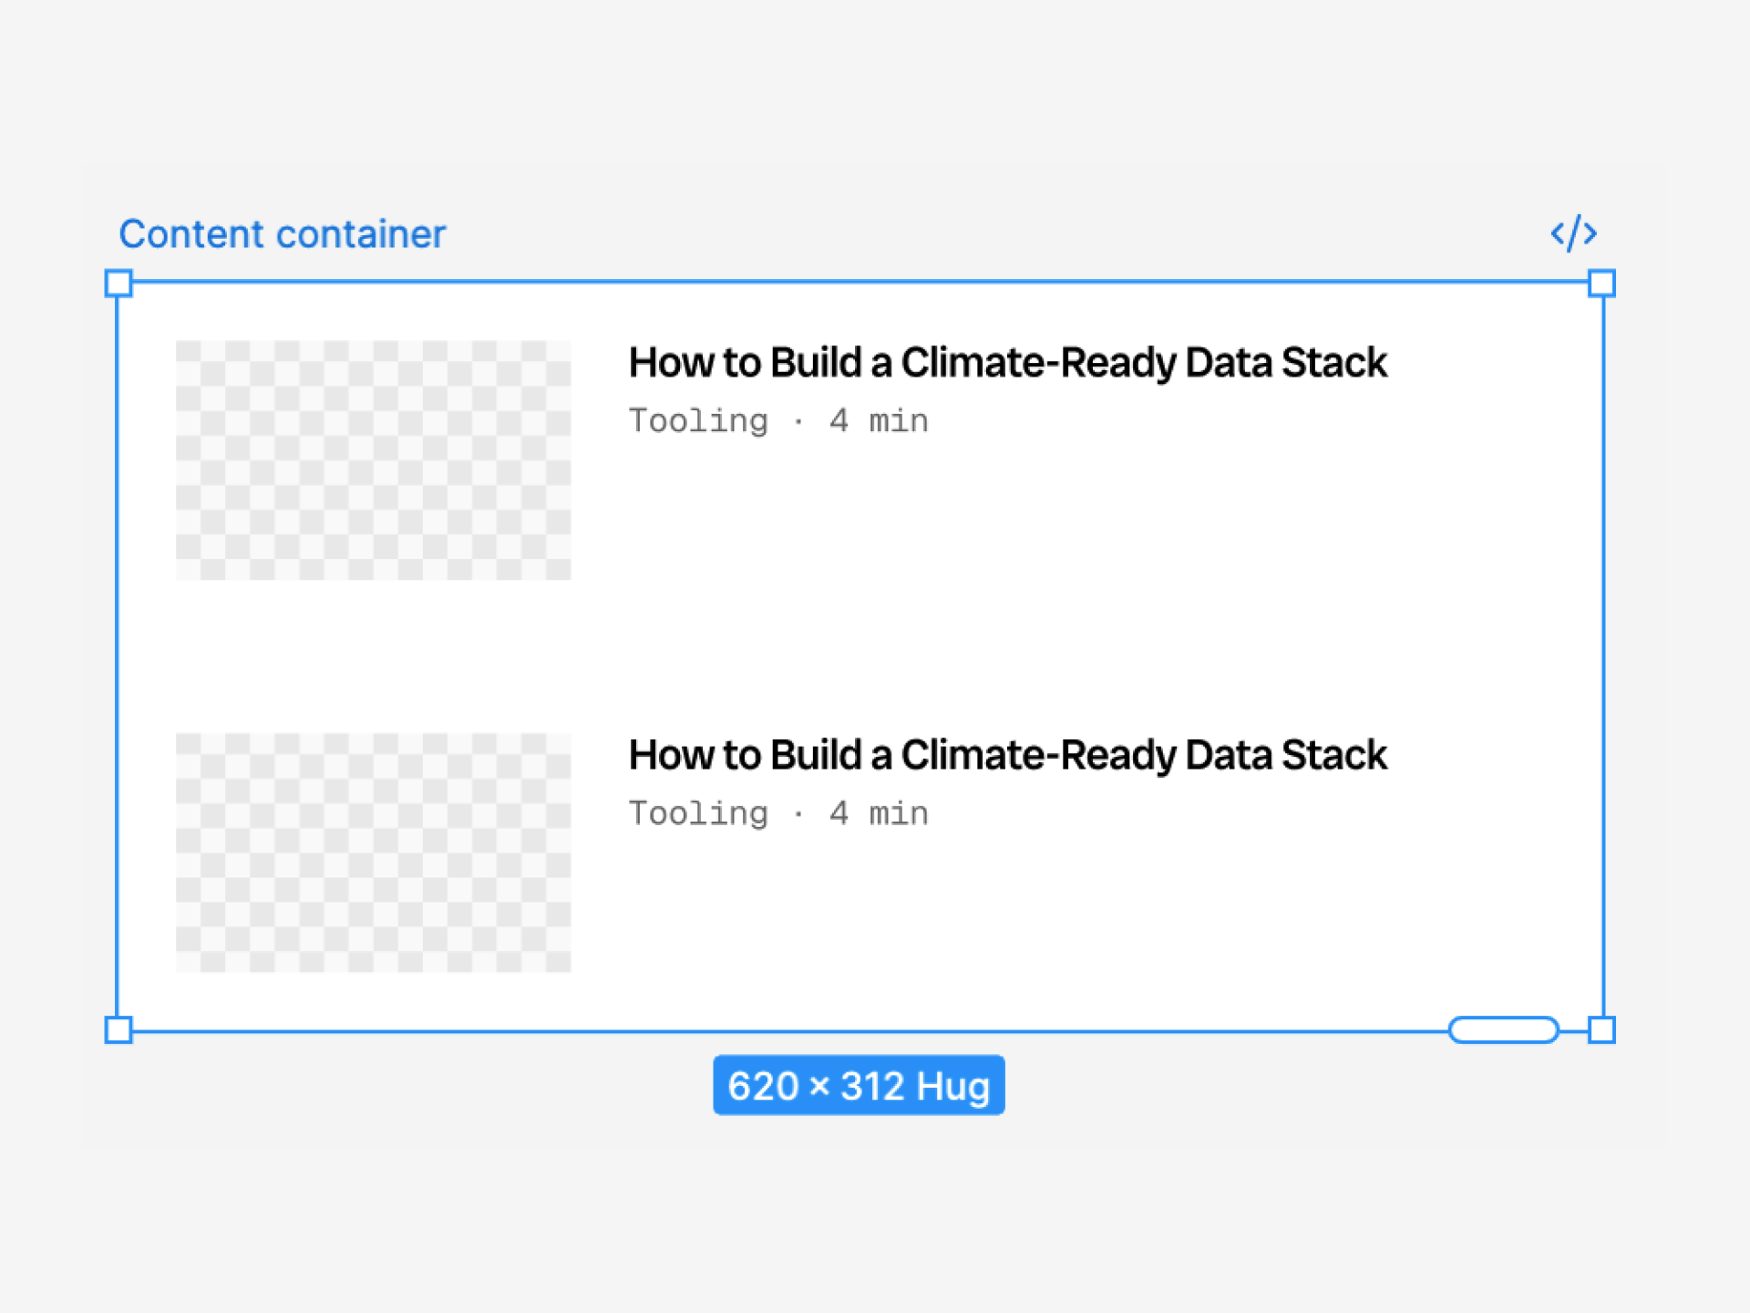Click the top edge of the selected frame
1750x1313 pixels.
point(857,282)
